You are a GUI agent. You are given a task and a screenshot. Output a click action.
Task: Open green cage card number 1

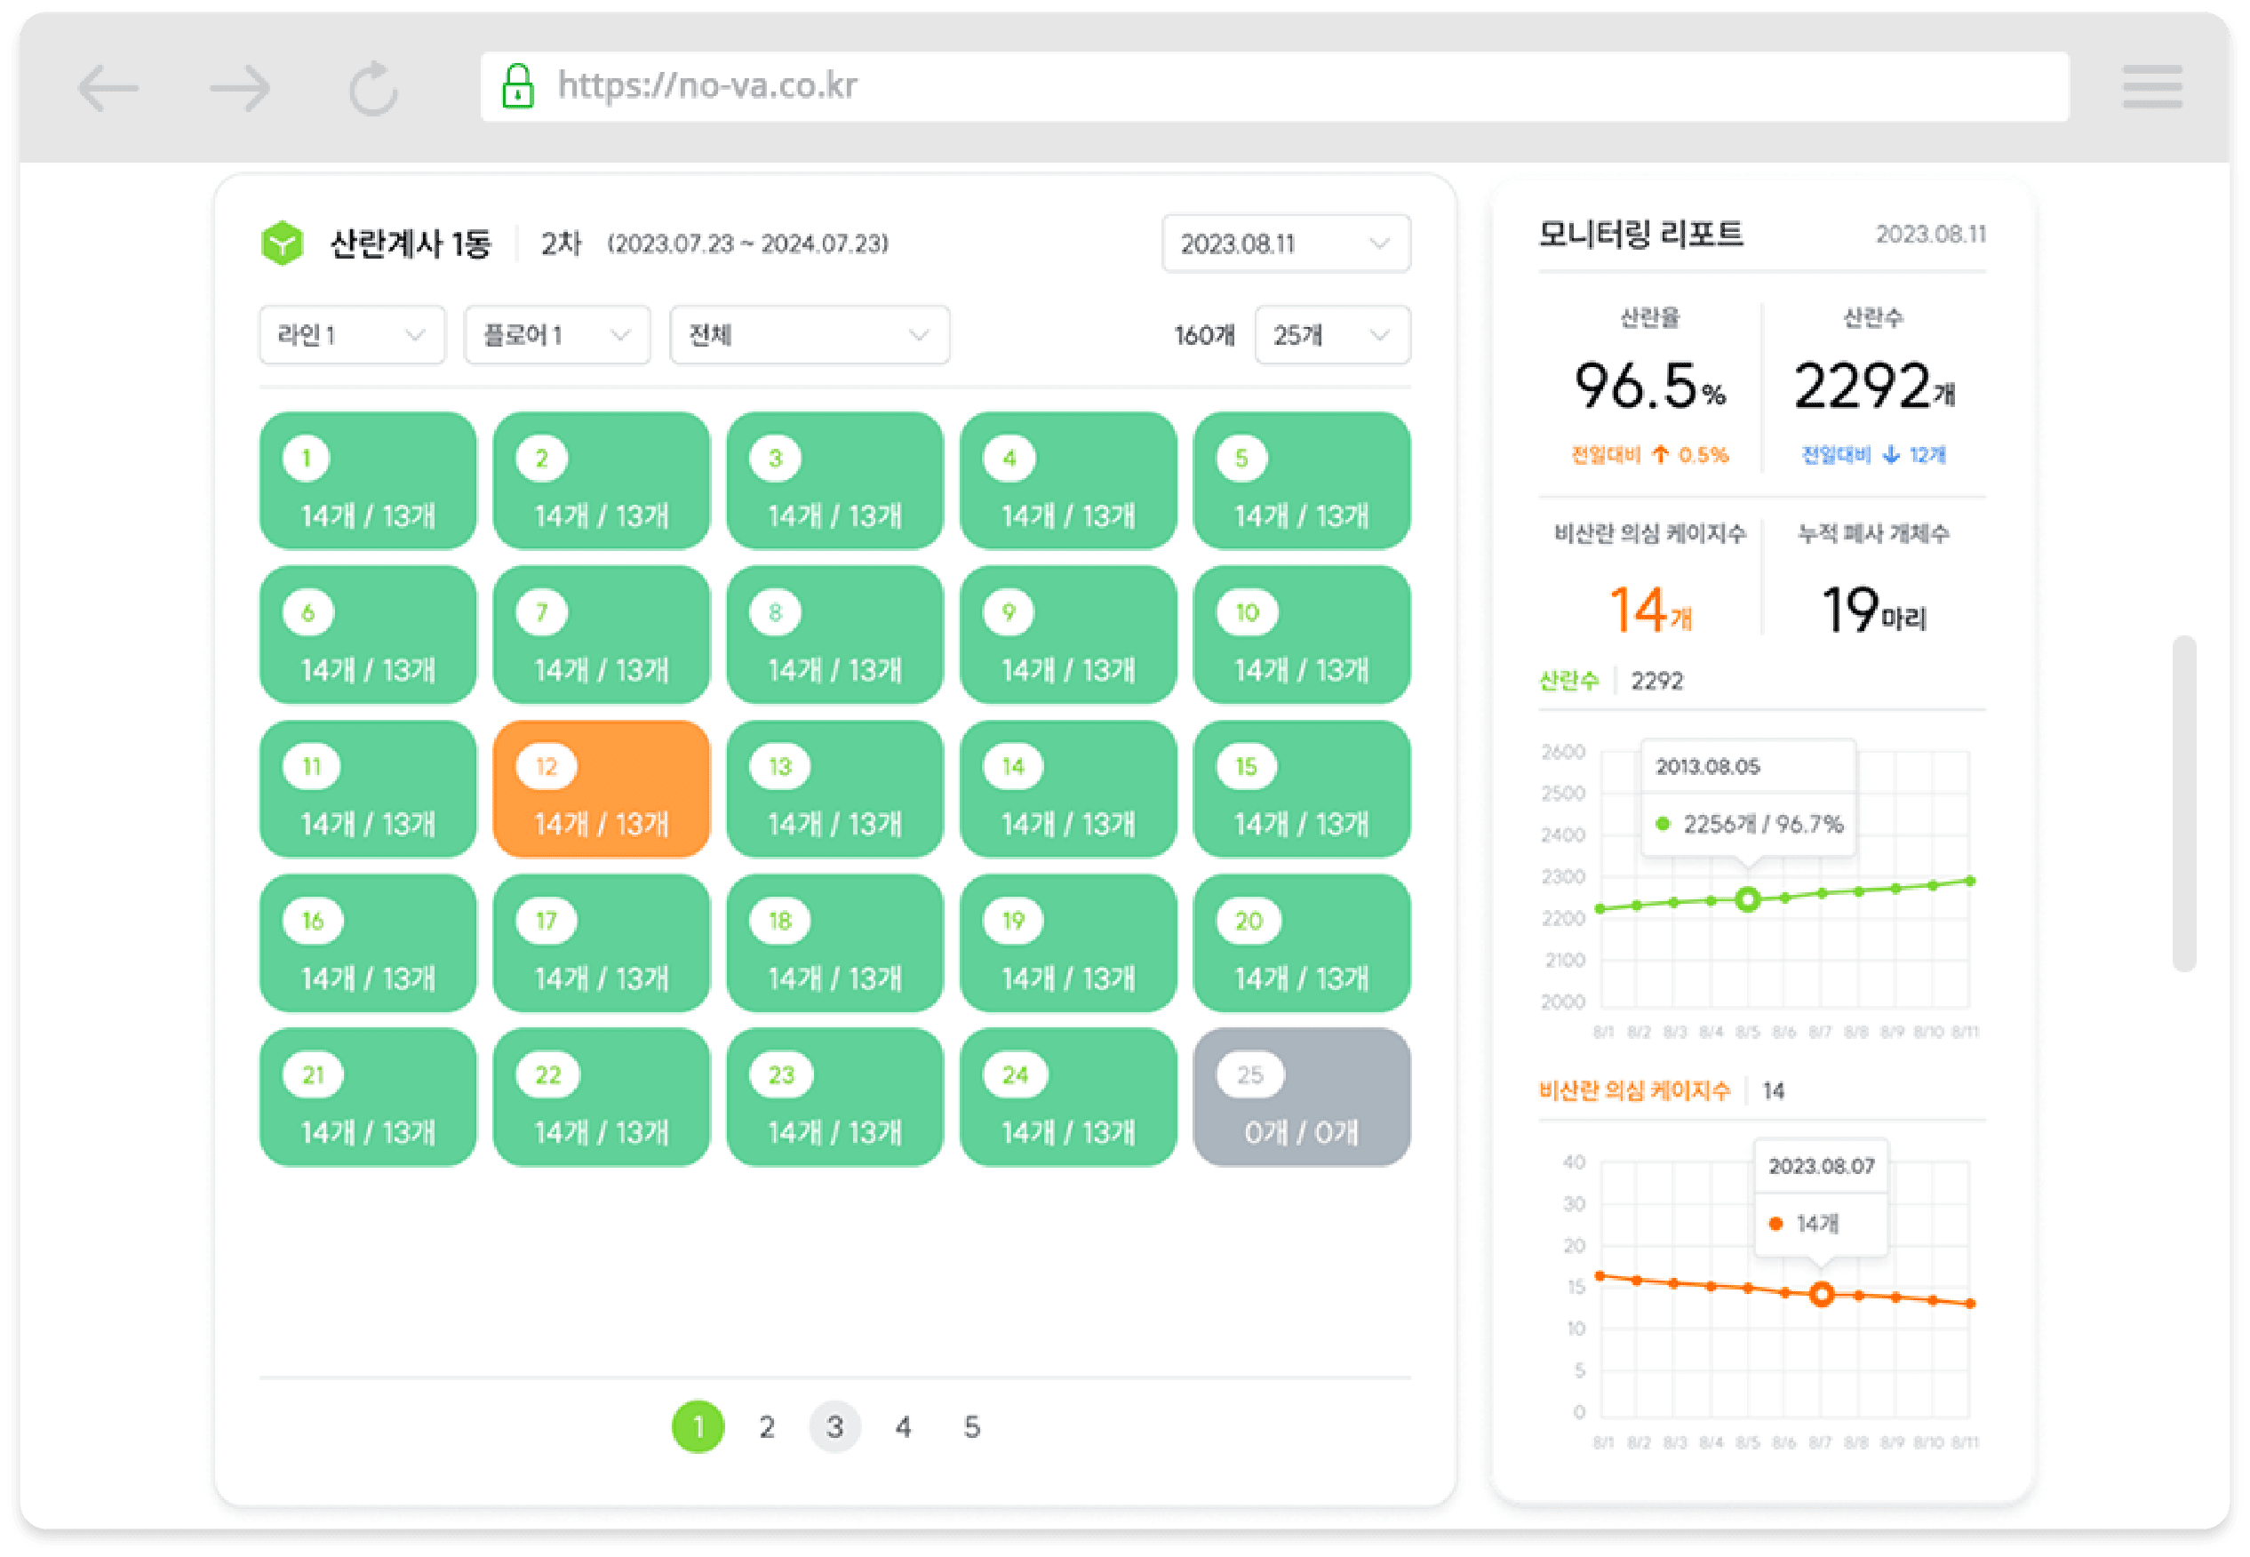[368, 480]
